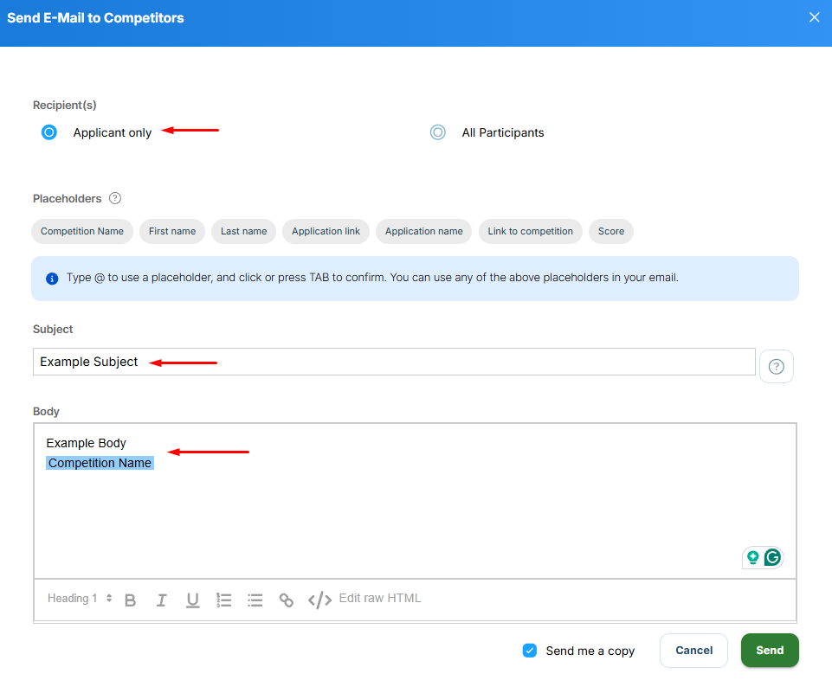Image resolution: width=832 pixels, height=693 pixels.
Task: Click the underline formatting icon
Action: (x=192, y=600)
